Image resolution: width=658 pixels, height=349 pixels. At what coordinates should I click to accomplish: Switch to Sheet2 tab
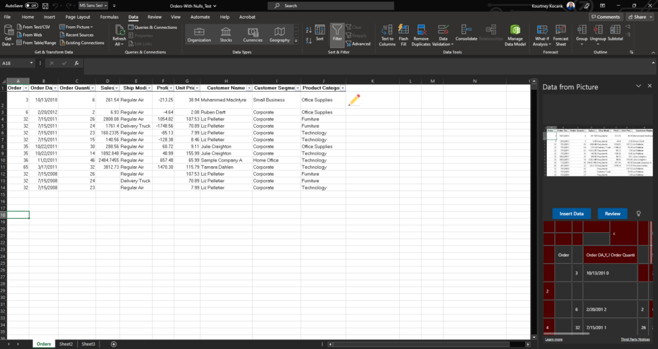(x=66, y=344)
